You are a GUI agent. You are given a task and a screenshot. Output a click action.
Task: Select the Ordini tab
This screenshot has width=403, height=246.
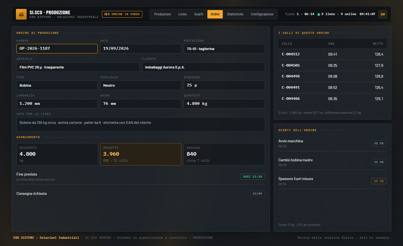click(215, 14)
